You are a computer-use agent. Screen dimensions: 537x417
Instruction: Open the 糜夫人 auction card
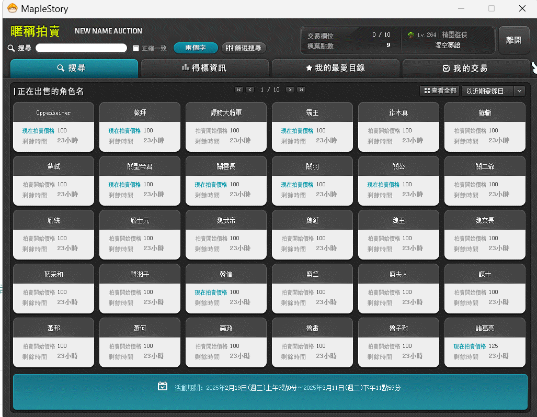[398, 288]
